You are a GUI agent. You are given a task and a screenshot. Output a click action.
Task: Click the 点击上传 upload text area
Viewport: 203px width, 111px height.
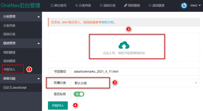pos(124,53)
